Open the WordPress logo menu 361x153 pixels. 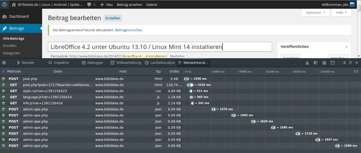click(x=5, y=4)
